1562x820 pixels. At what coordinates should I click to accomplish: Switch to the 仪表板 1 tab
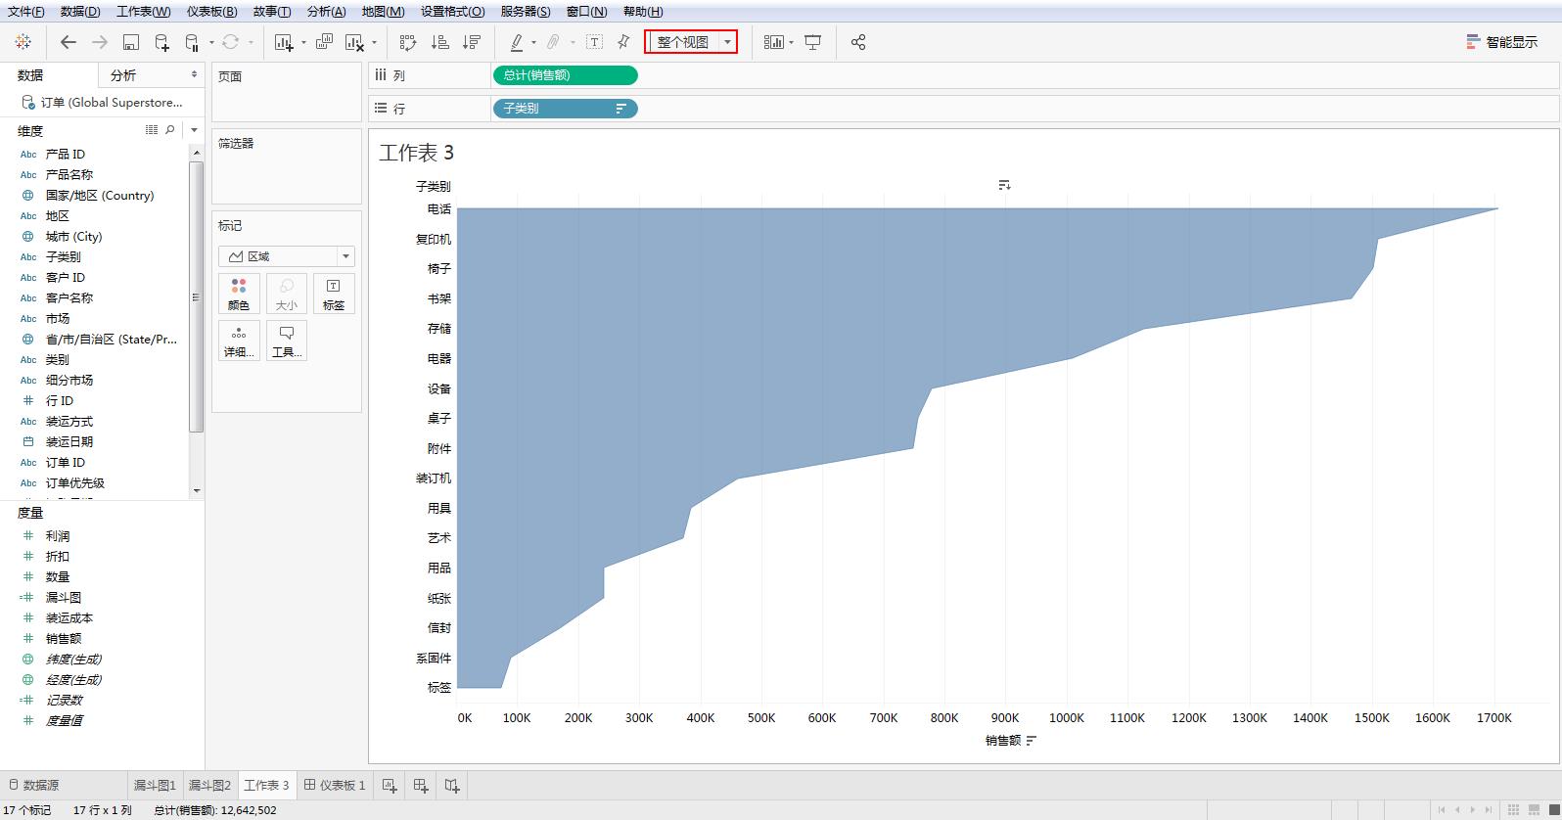tap(335, 785)
